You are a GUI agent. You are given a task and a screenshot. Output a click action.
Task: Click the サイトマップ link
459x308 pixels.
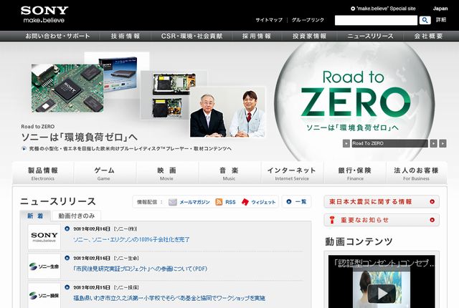(269, 20)
